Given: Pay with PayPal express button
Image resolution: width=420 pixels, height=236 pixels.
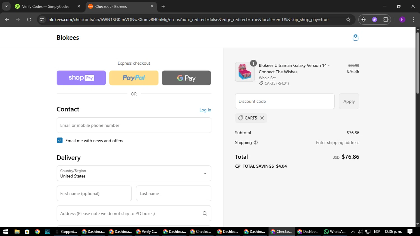Looking at the screenshot, I should click(x=134, y=78).
